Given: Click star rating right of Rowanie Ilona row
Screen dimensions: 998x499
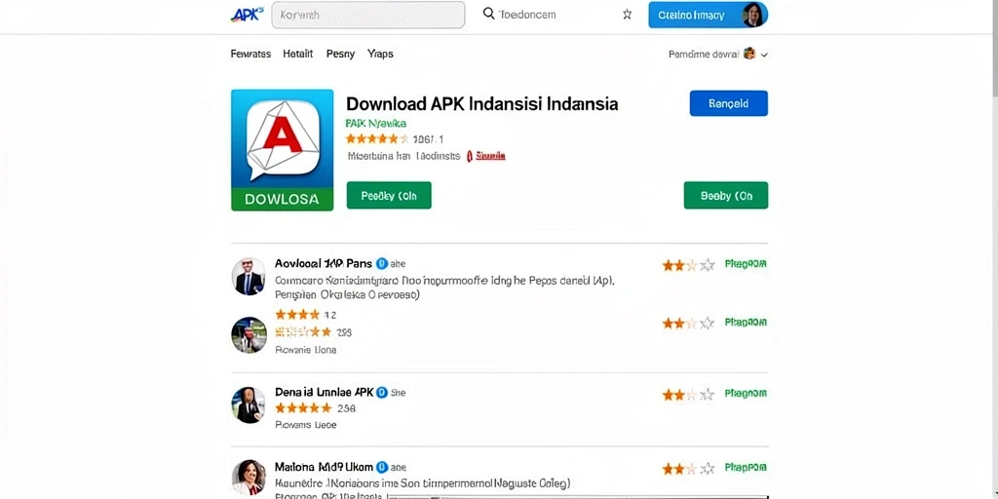Looking at the screenshot, I should pos(688,324).
